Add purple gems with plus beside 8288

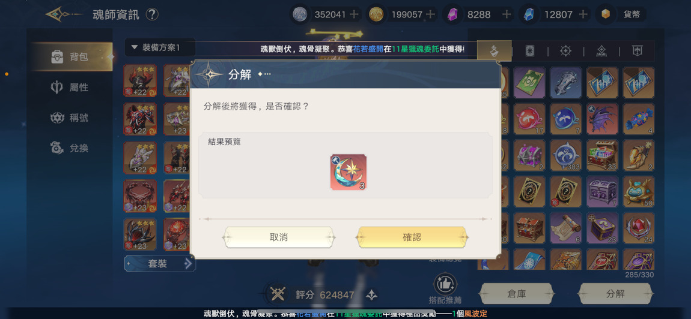pos(507,14)
